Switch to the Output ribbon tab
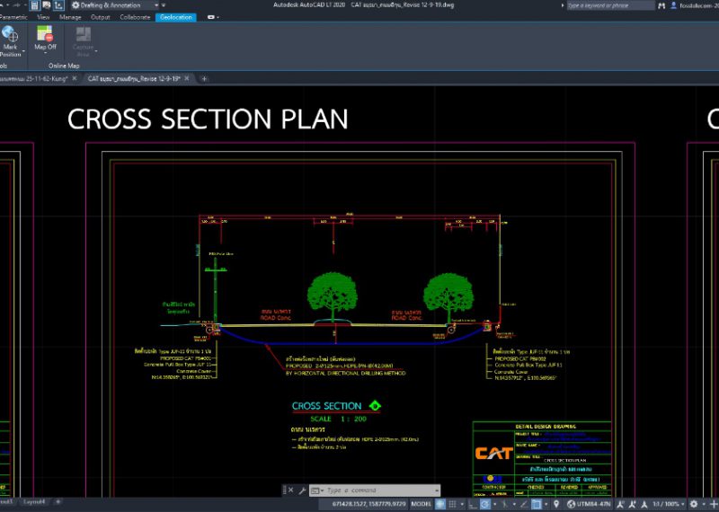The height and width of the screenshot is (512, 719). (x=101, y=17)
